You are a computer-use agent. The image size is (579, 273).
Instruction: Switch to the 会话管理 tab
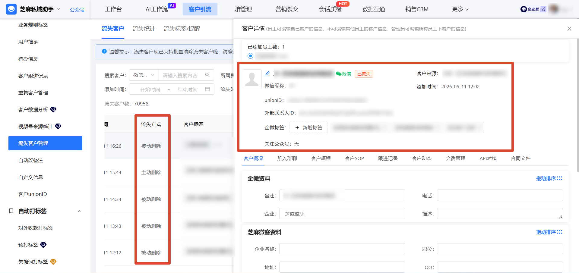(x=456, y=158)
